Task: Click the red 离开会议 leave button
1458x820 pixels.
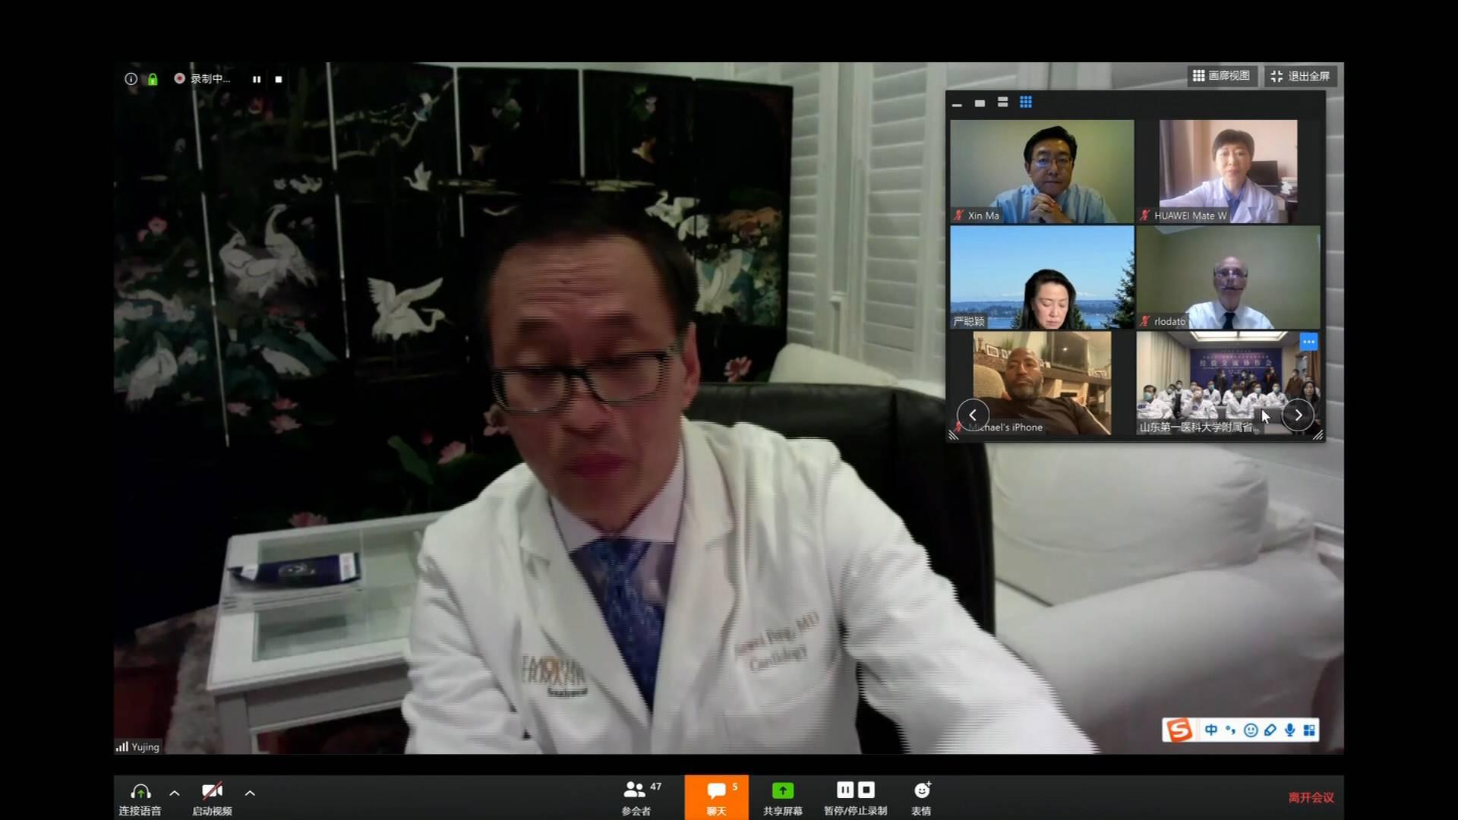Action: (1311, 797)
